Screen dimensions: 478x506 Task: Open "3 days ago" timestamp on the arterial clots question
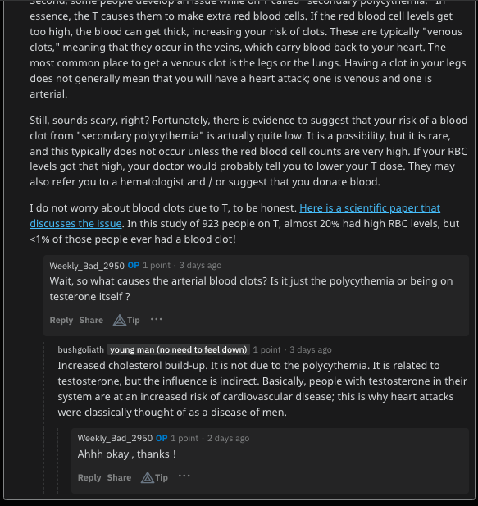(200, 266)
